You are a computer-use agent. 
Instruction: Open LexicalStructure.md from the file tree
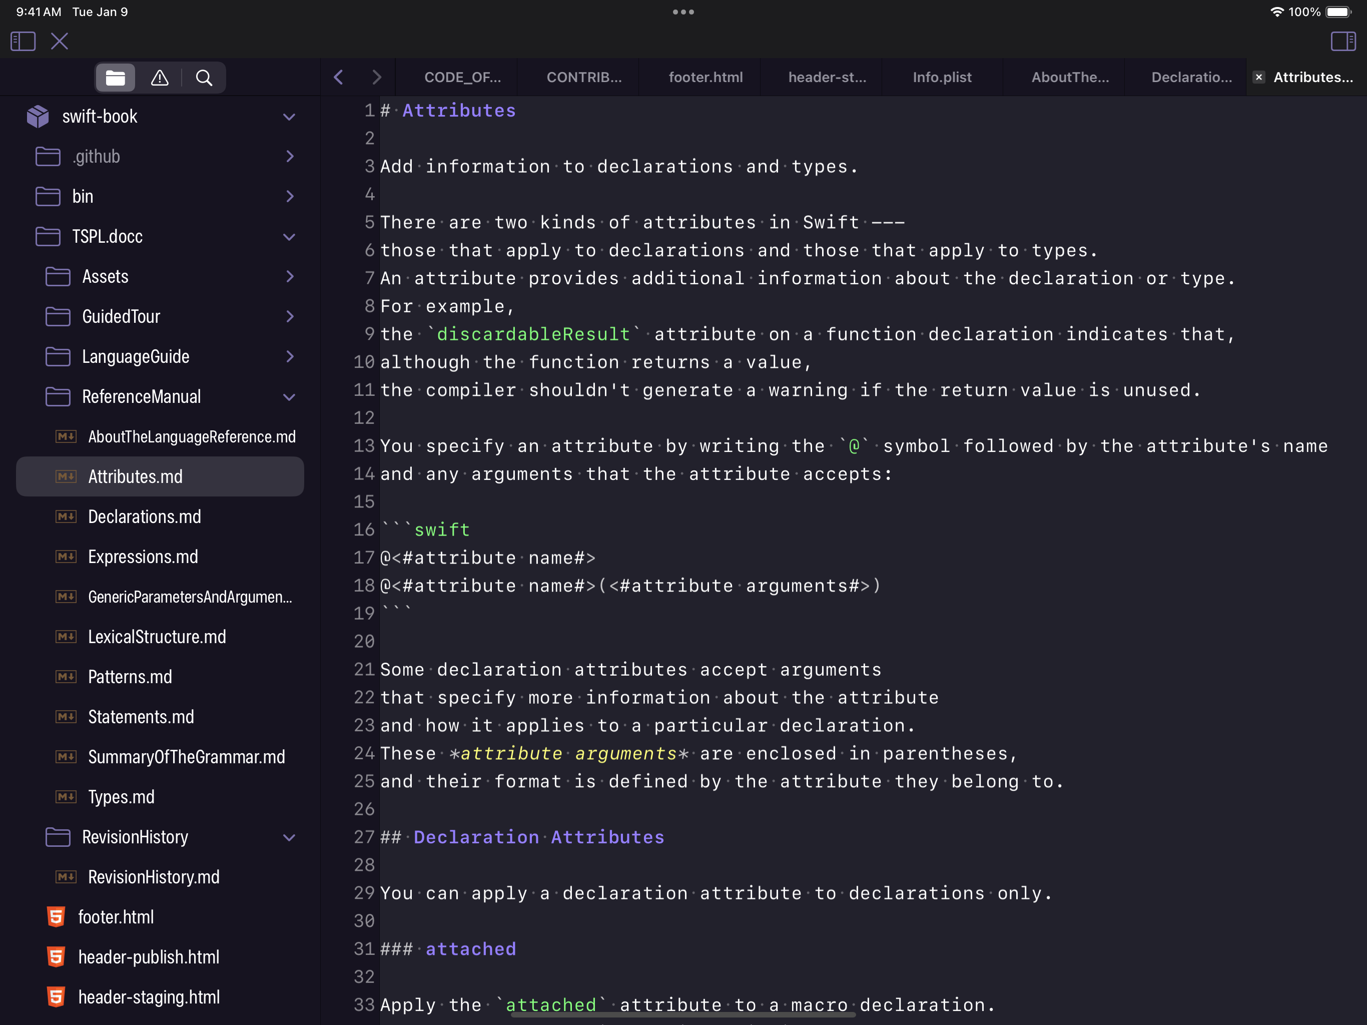[x=160, y=637]
